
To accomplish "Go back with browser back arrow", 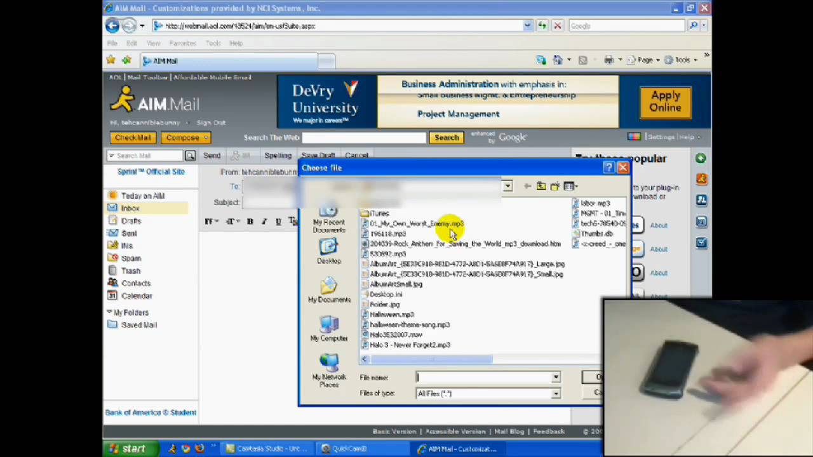I will [112, 25].
